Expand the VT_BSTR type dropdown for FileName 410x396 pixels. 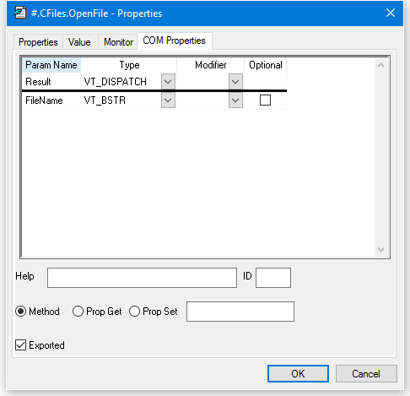168,100
